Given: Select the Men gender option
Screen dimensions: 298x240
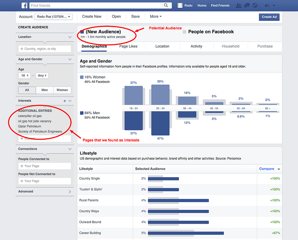Looking at the screenshot, I should coord(44,90).
